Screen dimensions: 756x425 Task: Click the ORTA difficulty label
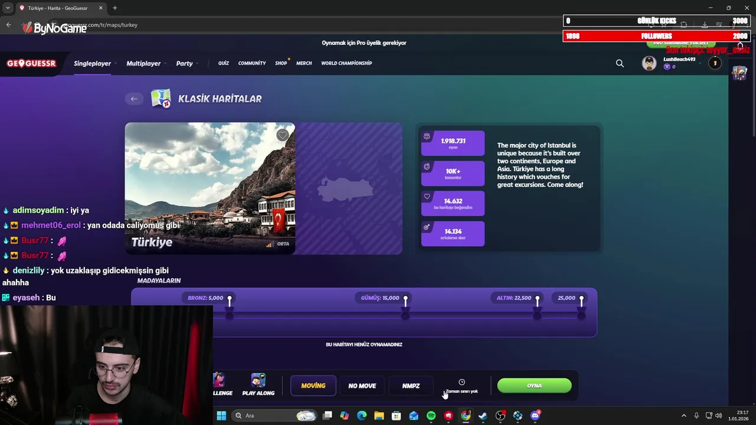283,244
